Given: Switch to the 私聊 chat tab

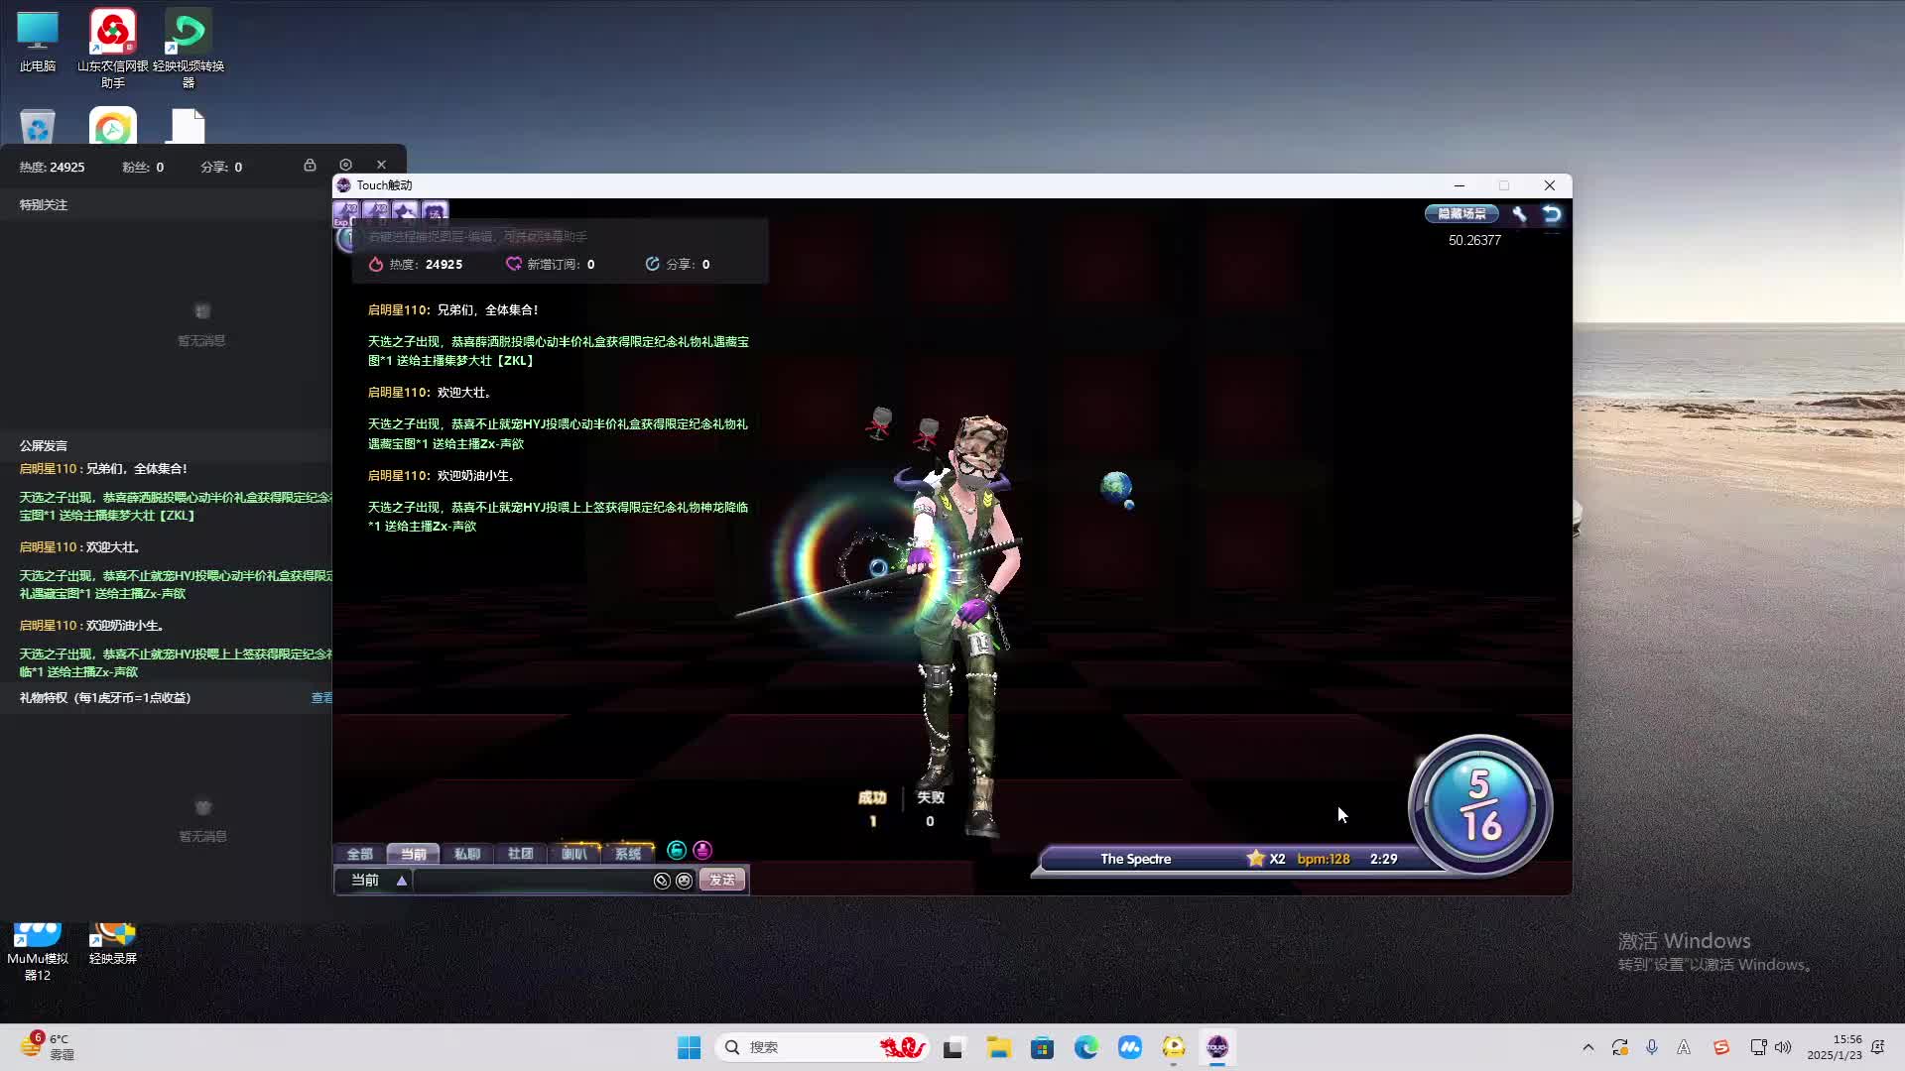Looking at the screenshot, I should (466, 854).
